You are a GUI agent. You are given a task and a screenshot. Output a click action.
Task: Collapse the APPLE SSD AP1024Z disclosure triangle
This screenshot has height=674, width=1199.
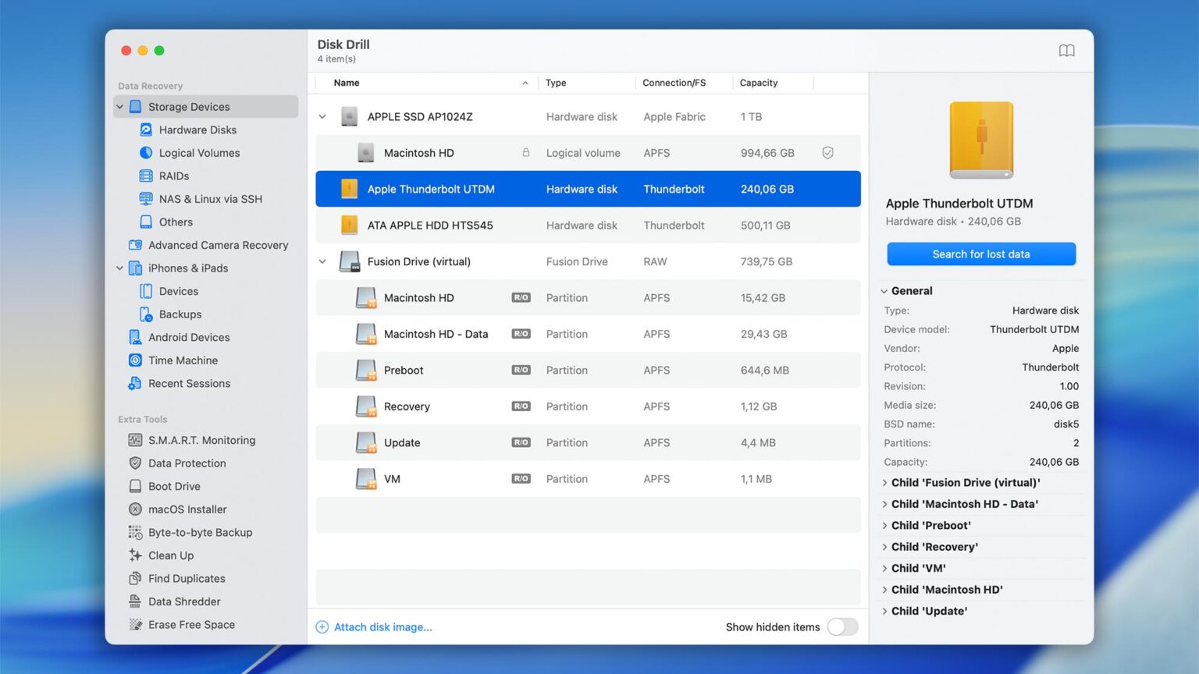pos(322,115)
